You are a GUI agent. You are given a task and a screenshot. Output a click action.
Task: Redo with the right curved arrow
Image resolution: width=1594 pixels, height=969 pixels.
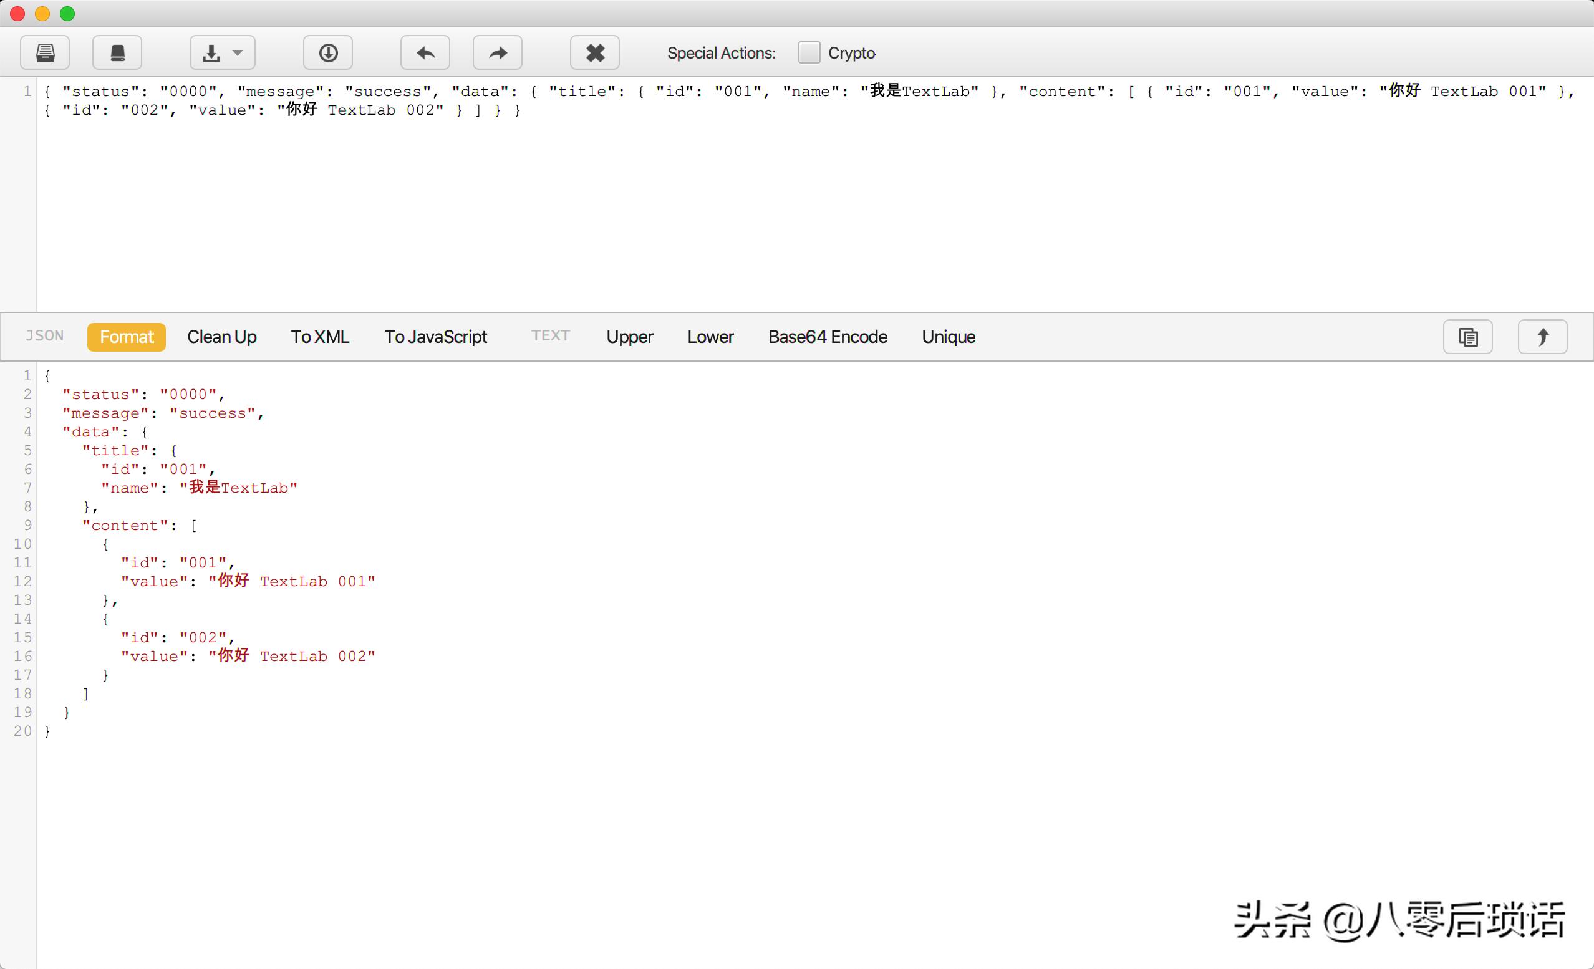click(x=498, y=52)
